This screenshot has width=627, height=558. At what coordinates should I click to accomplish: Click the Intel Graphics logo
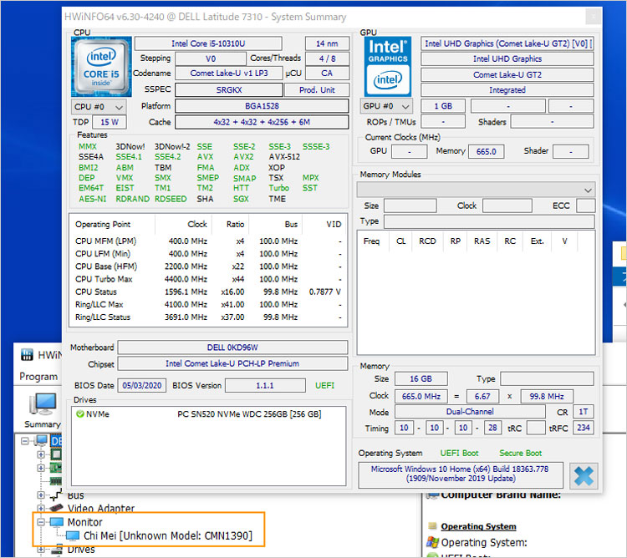tap(387, 67)
